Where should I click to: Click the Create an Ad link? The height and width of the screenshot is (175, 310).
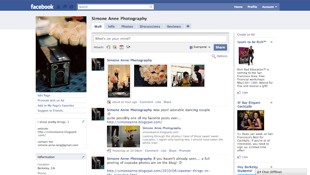coord(246,34)
